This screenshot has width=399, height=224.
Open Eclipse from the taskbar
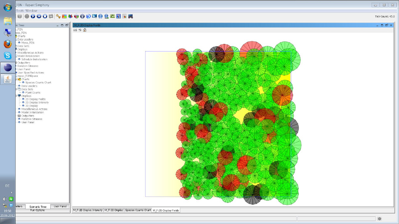[8, 67]
